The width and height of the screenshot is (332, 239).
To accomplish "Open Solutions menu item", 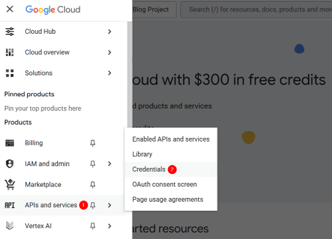I will [62, 73].
